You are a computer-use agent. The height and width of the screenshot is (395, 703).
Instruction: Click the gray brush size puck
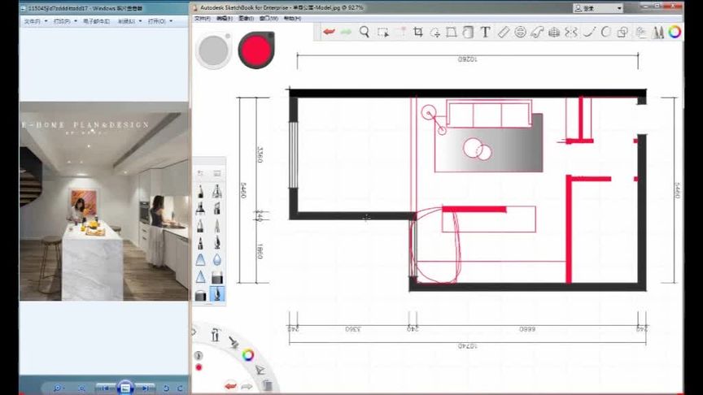213,50
